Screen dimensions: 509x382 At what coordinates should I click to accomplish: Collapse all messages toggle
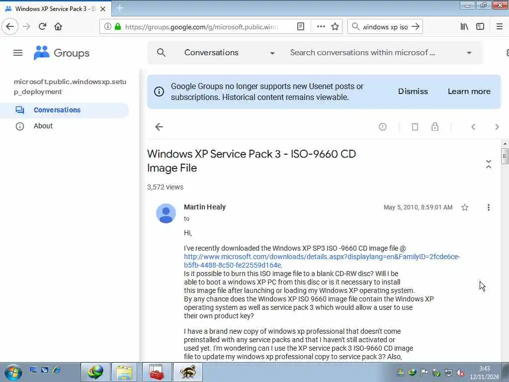tap(489, 164)
